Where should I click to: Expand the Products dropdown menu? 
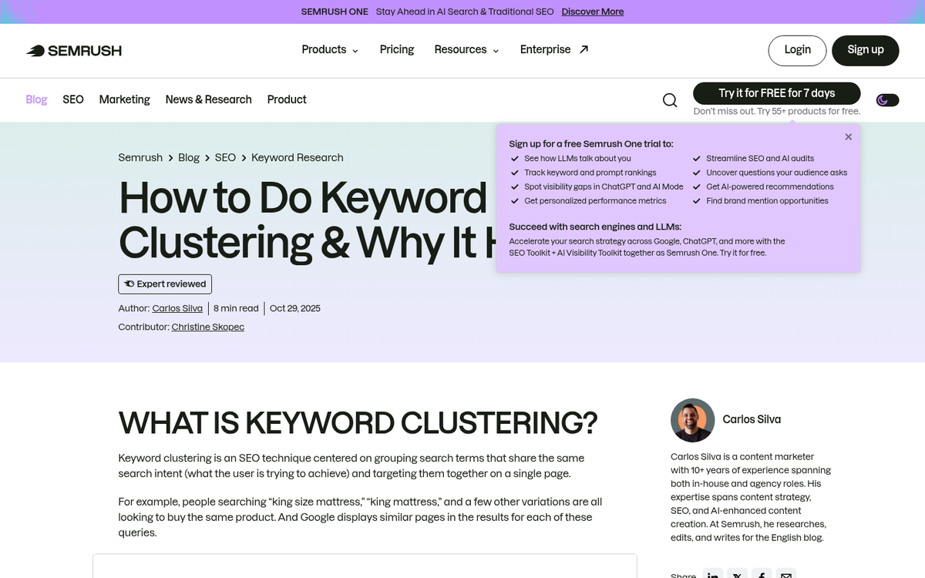pos(329,50)
